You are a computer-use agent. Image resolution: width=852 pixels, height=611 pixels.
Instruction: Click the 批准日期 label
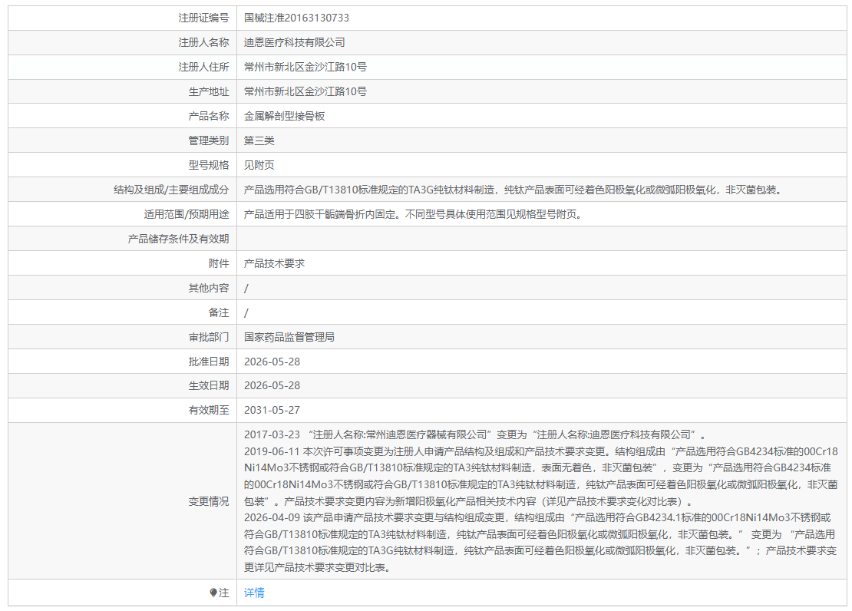coord(209,362)
